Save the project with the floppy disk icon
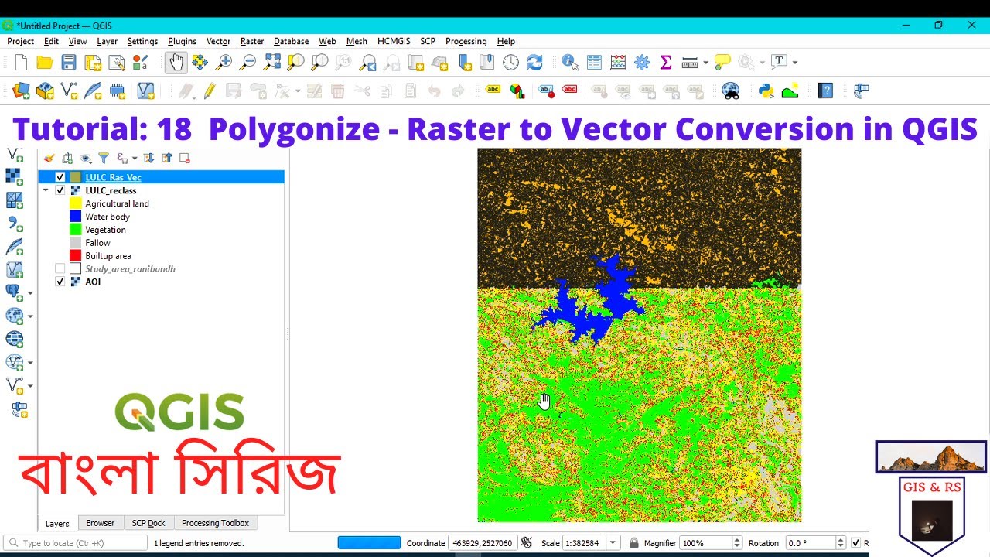This screenshot has height=557, width=990. click(x=69, y=63)
